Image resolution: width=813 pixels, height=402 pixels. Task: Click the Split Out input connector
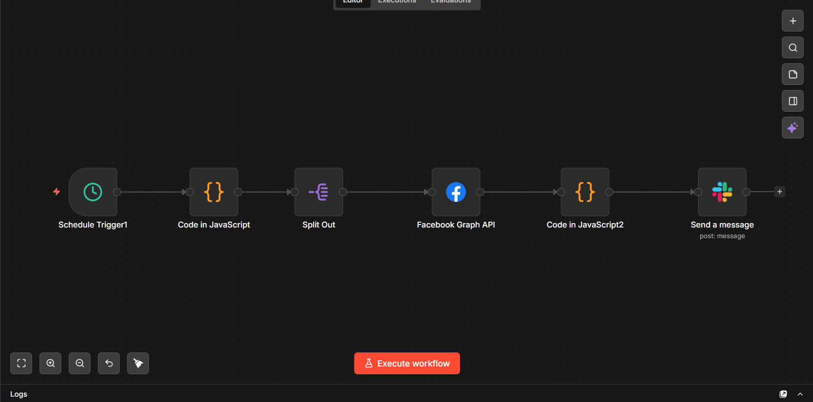pyautogui.click(x=295, y=192)
